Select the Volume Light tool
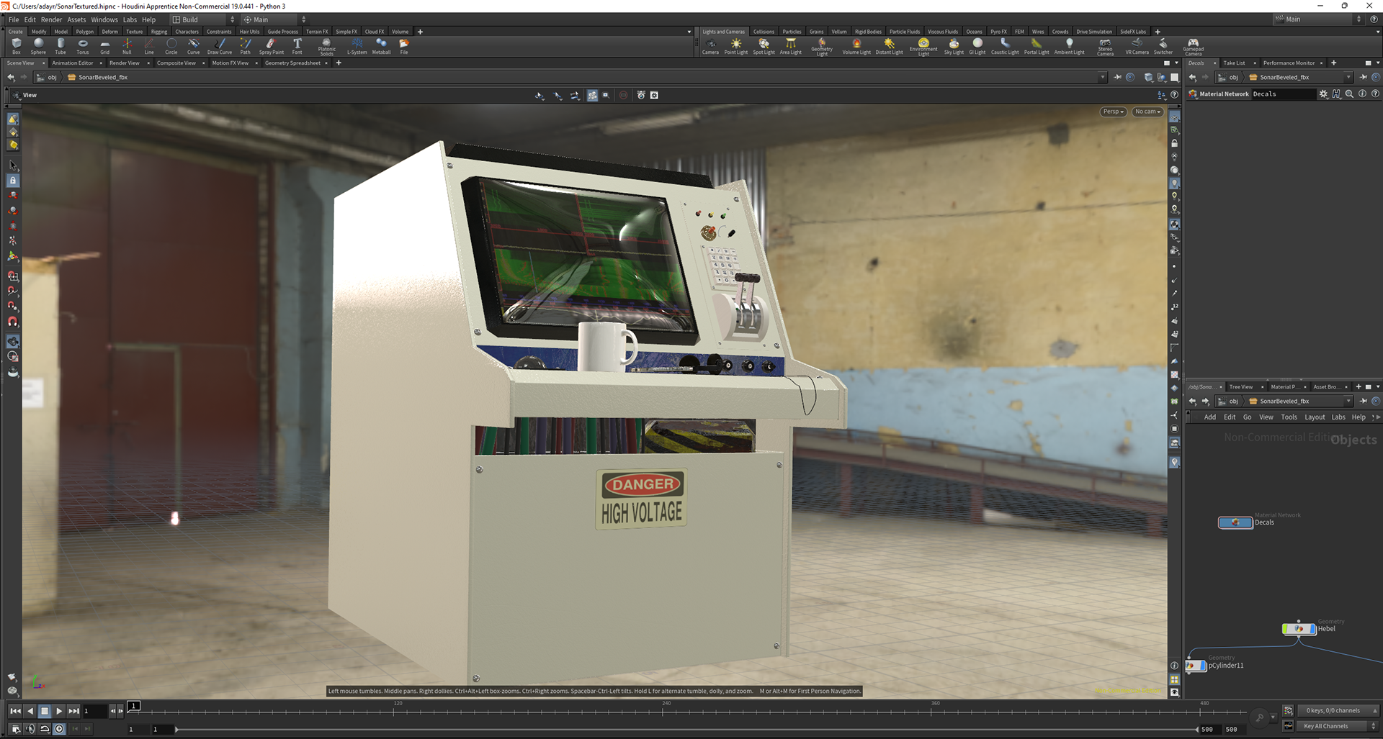The width and height of the screenshot is (1383, 739). pyautogui.click(x=856, y=46)
